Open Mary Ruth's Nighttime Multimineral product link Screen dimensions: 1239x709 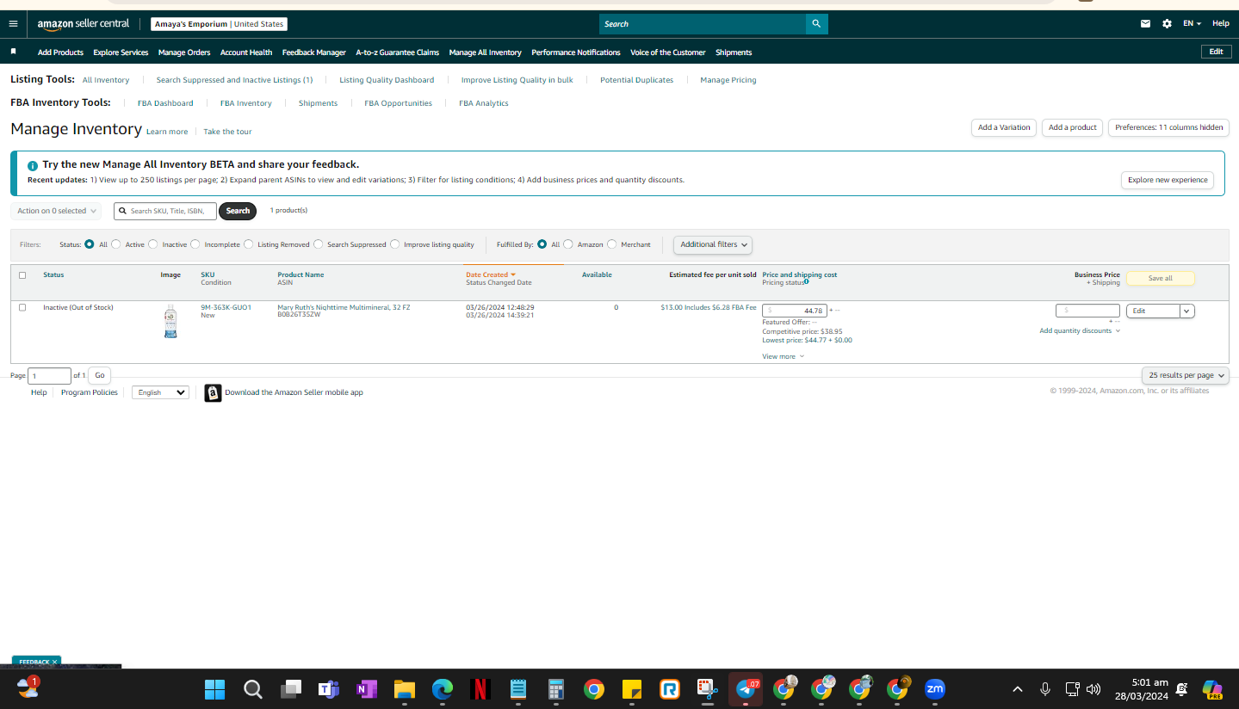pos(344,307)
